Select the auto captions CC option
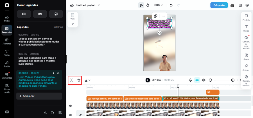 [x=24, y=14]
